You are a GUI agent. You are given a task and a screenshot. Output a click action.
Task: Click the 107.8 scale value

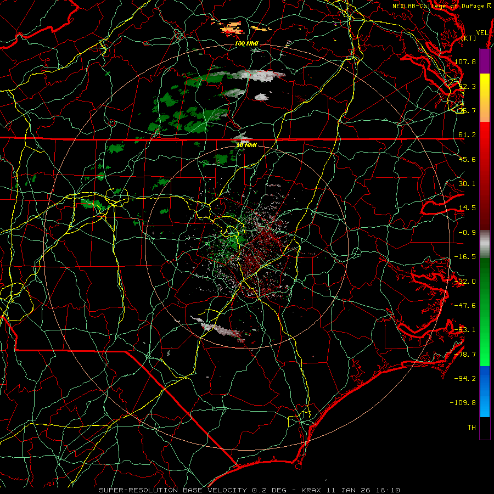click(465, 61)
